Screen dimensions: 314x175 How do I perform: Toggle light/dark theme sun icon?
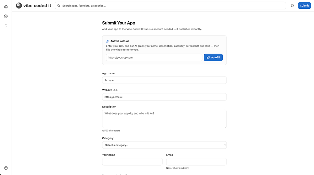292,6
